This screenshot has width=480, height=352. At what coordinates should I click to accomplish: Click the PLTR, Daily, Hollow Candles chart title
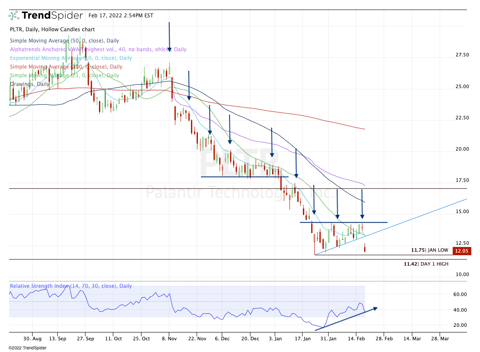(52, 30)
